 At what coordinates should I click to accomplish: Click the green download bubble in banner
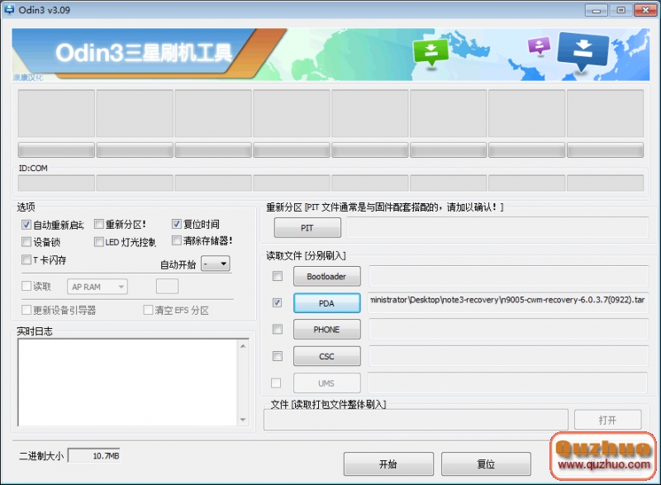pos(430,52)
